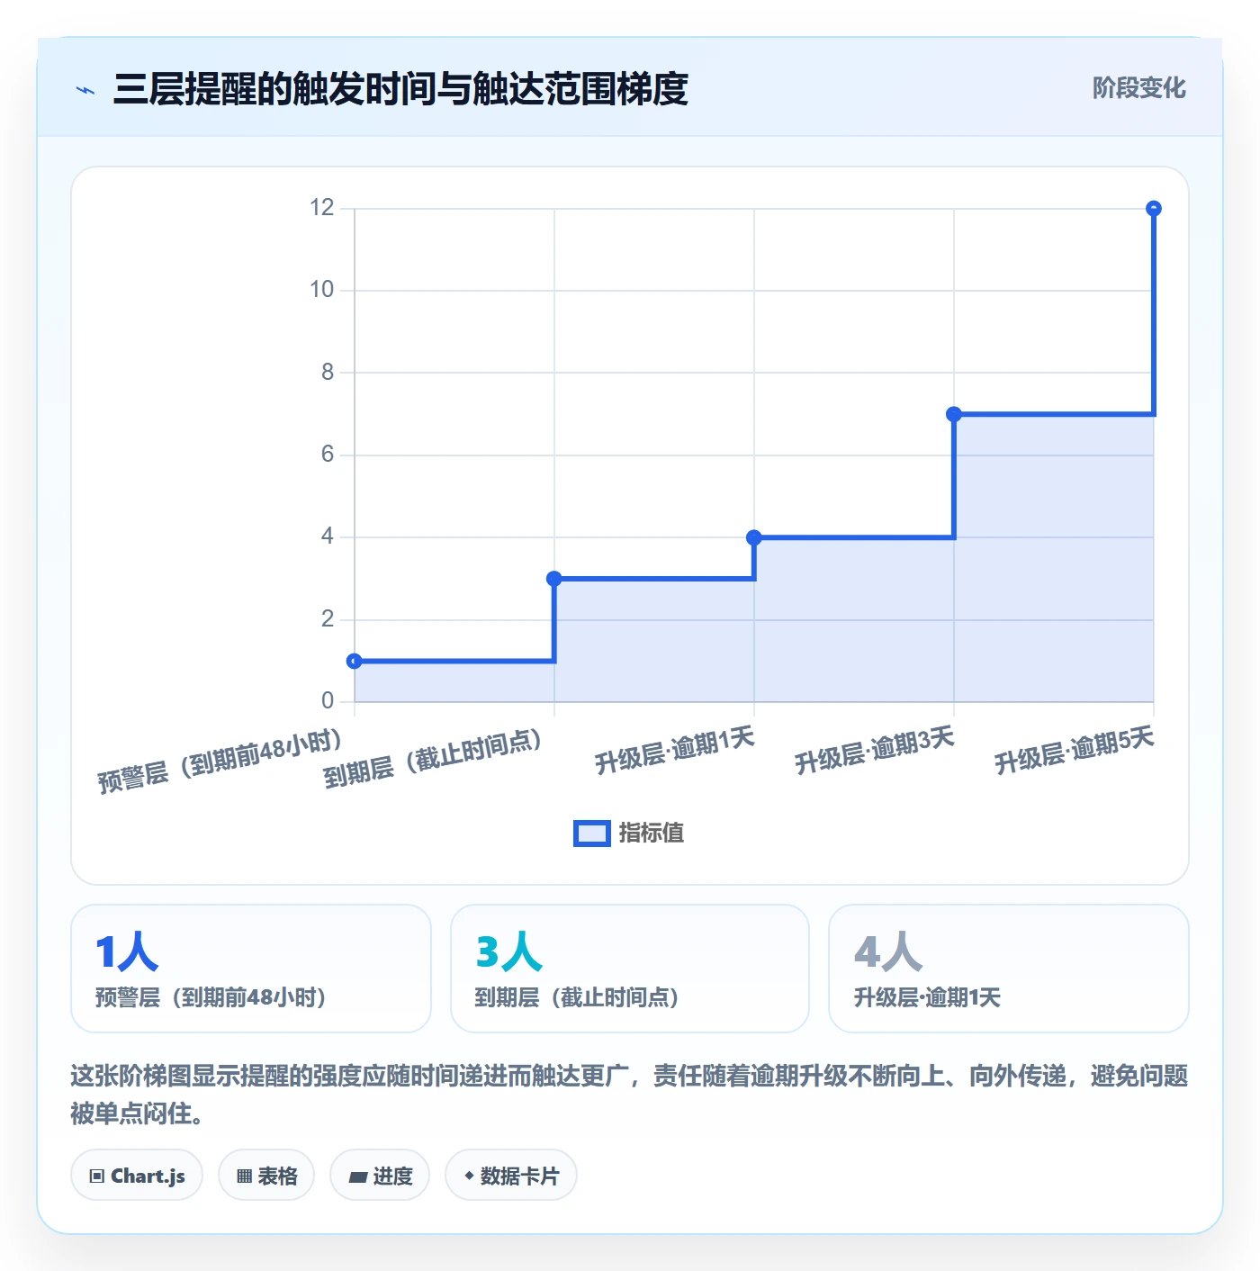This screenshot has width=1260, height=1271.
Task: Click the diamond icon in 数据卡片 tag
Action: [469, 1176]
